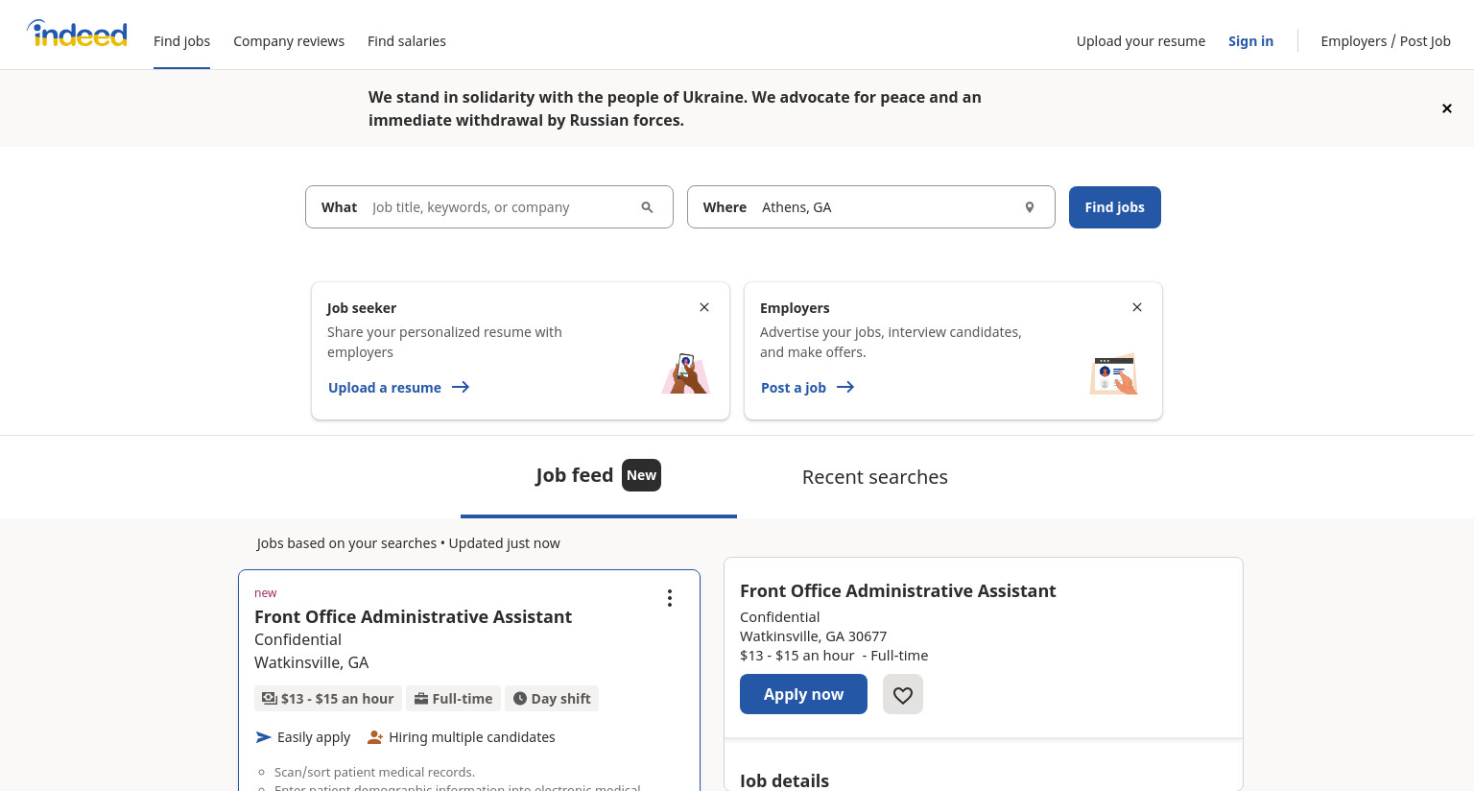Open Company reviews in the header
This screenshot has width=1474, height=791.
(289, 41)
